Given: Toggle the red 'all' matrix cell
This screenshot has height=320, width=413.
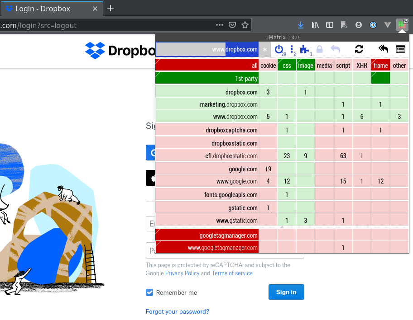Looking at the screenshot, I should [207, 65].
